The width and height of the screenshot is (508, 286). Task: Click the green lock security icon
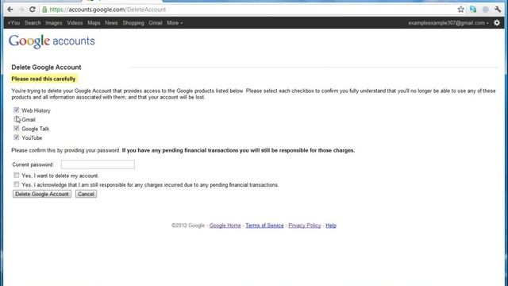click(x=44, y=10)
